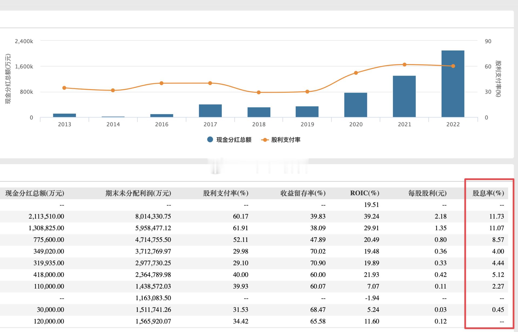518x332 pixels.
Task: Select the ROIC value -1.94
Action: [372, 298]
